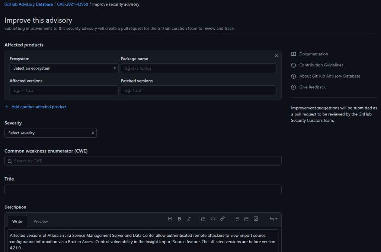Viewport: 381px width, 252px height.
Task: Create an unordered list in the description
Action: coord(237,219)
